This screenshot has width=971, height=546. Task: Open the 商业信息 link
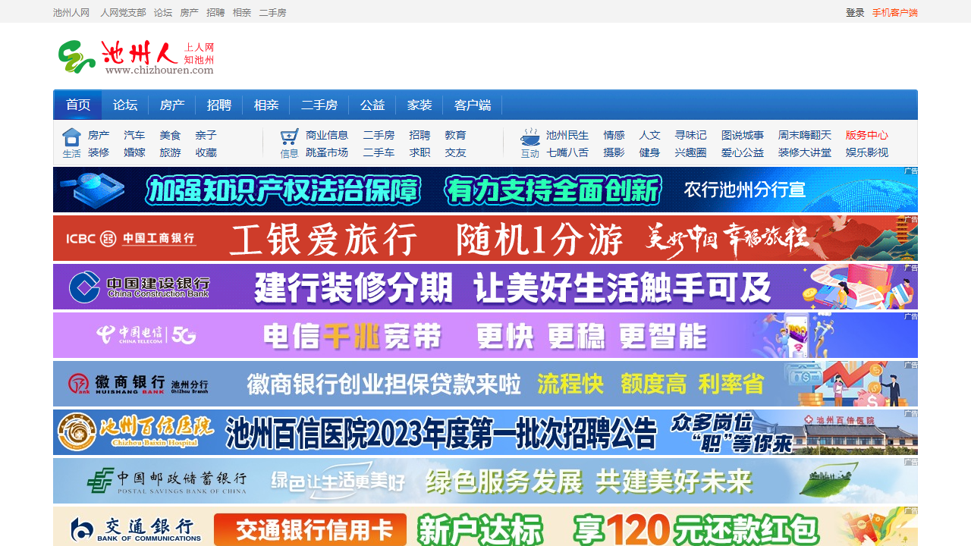tap(327, 135)
